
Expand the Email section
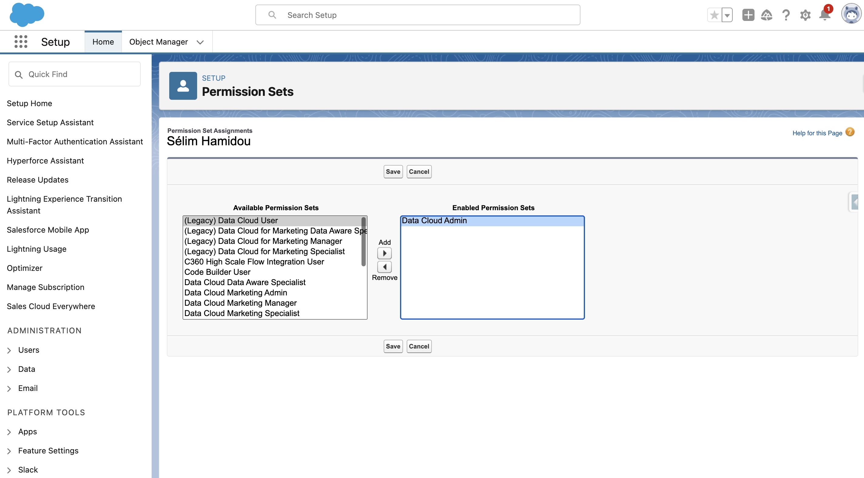(9, 389)
